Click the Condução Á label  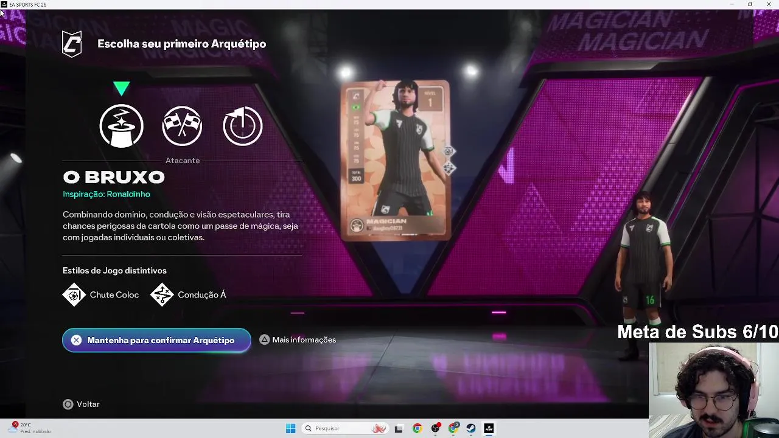pos(202,295)
